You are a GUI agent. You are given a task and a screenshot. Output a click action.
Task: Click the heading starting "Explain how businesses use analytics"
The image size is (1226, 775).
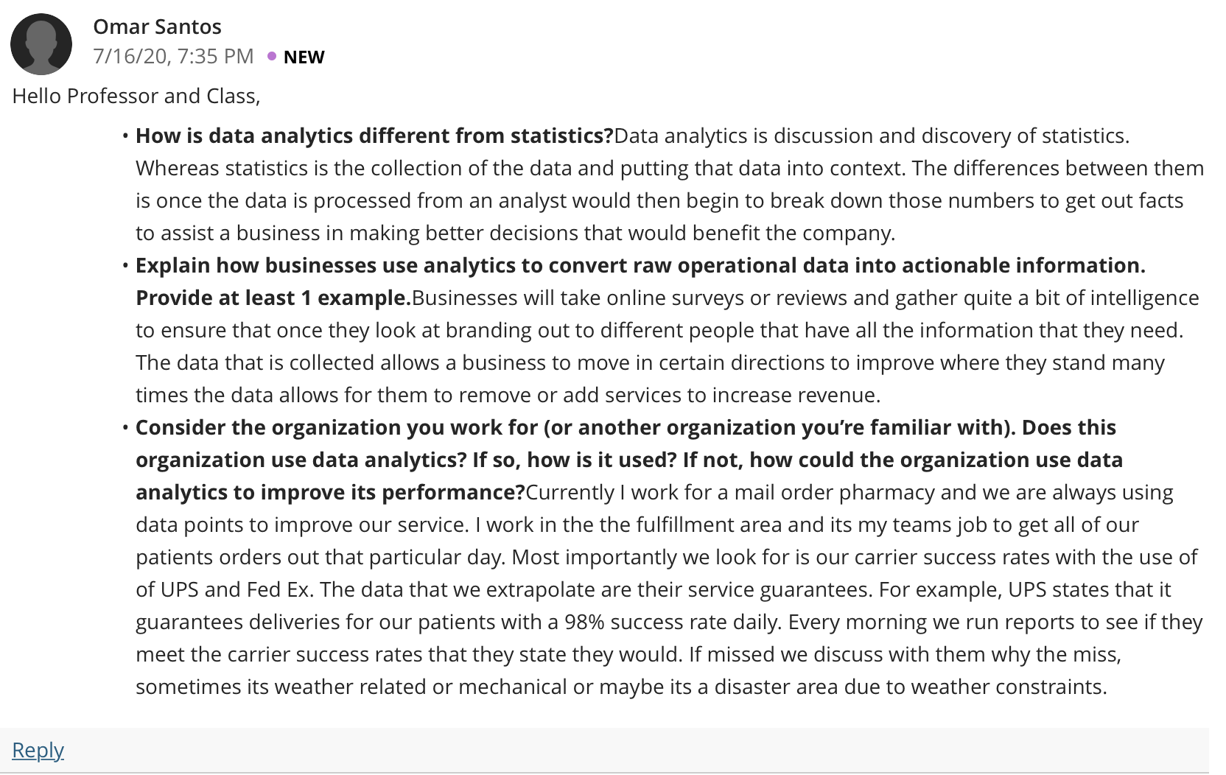click(x=640, y=265)
